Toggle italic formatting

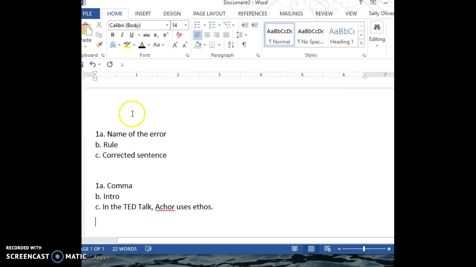[x=122, y=35]
